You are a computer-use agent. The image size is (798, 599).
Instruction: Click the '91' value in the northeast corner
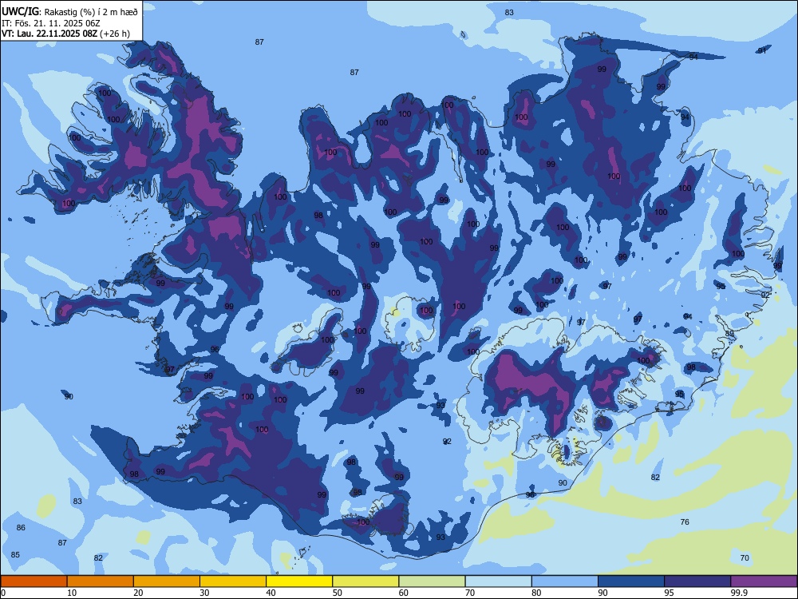click(x=762, y=50)
